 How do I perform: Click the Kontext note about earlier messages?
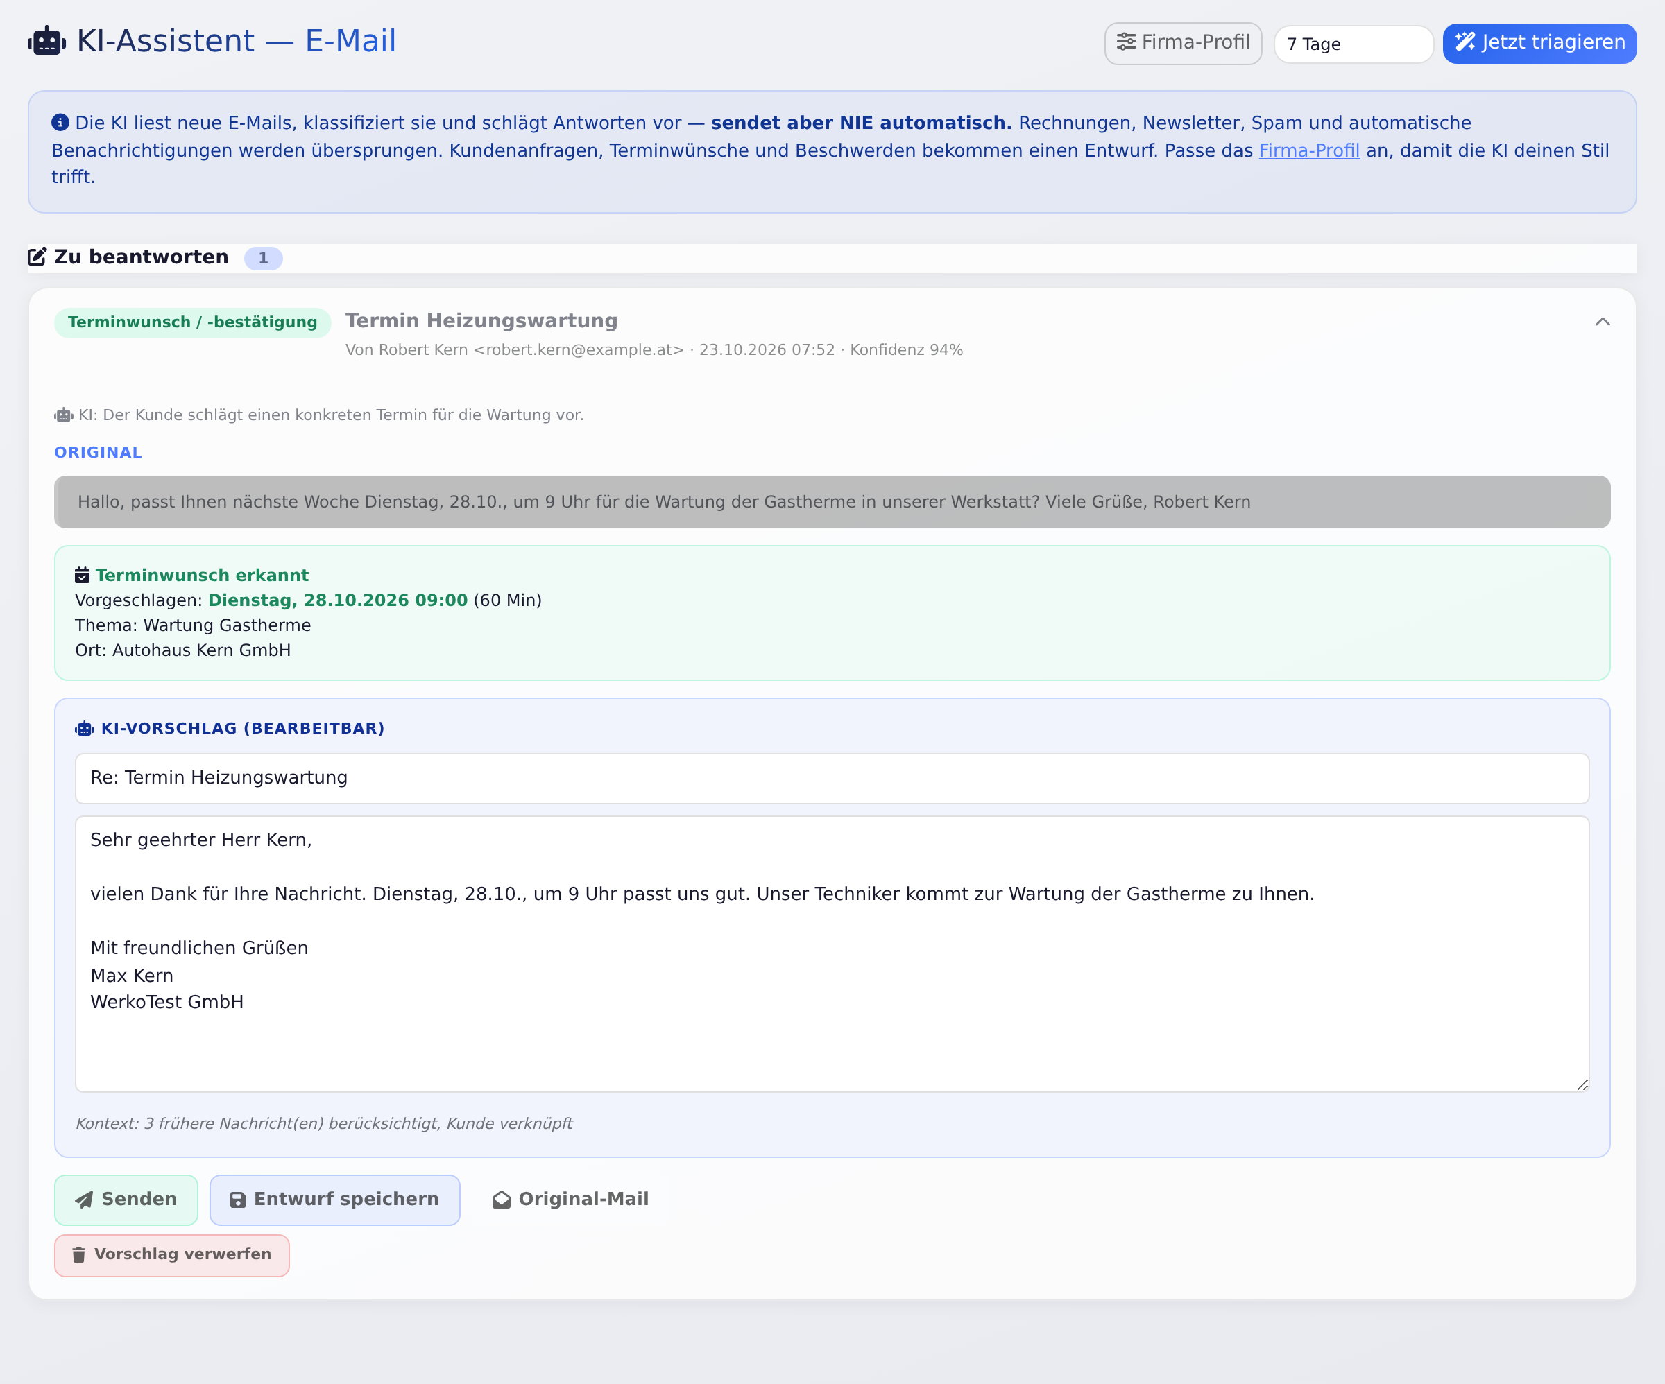click(323, 1124)
